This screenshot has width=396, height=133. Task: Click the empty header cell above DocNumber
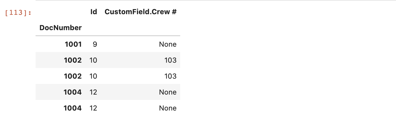pos(60,12)
